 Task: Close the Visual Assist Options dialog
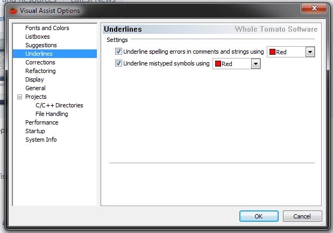point(314,8)
